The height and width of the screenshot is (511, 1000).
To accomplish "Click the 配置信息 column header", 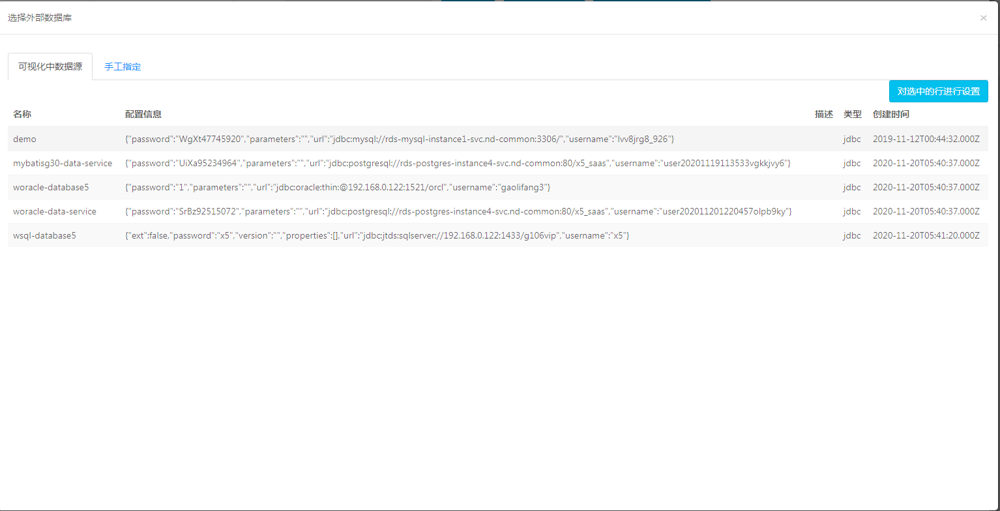I will [143, 114].
